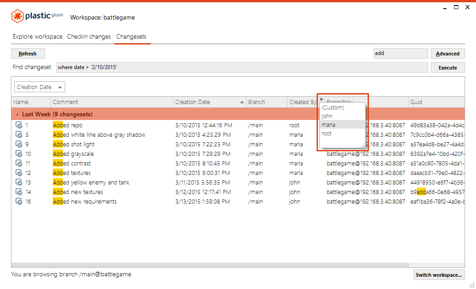Click 'root' in Created By column row 1

coord(294,125)
